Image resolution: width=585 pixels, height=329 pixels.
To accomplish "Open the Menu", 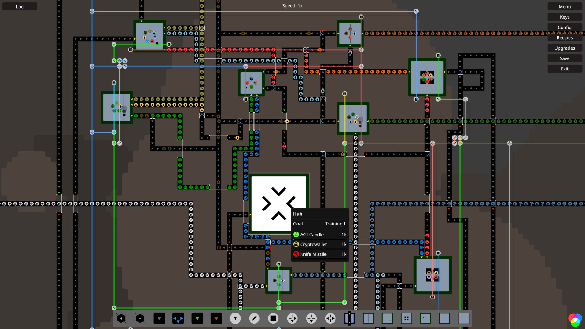I will coord(565,6).
